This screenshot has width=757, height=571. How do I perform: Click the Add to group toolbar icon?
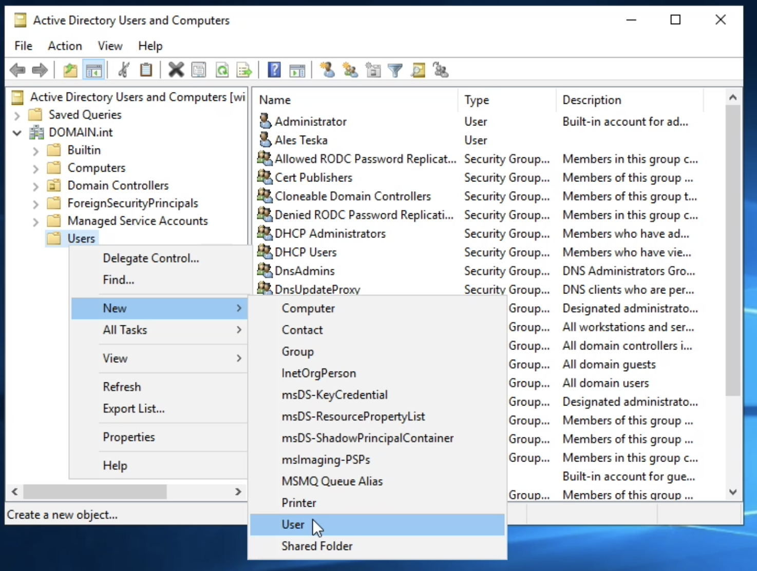coord(441,70)
